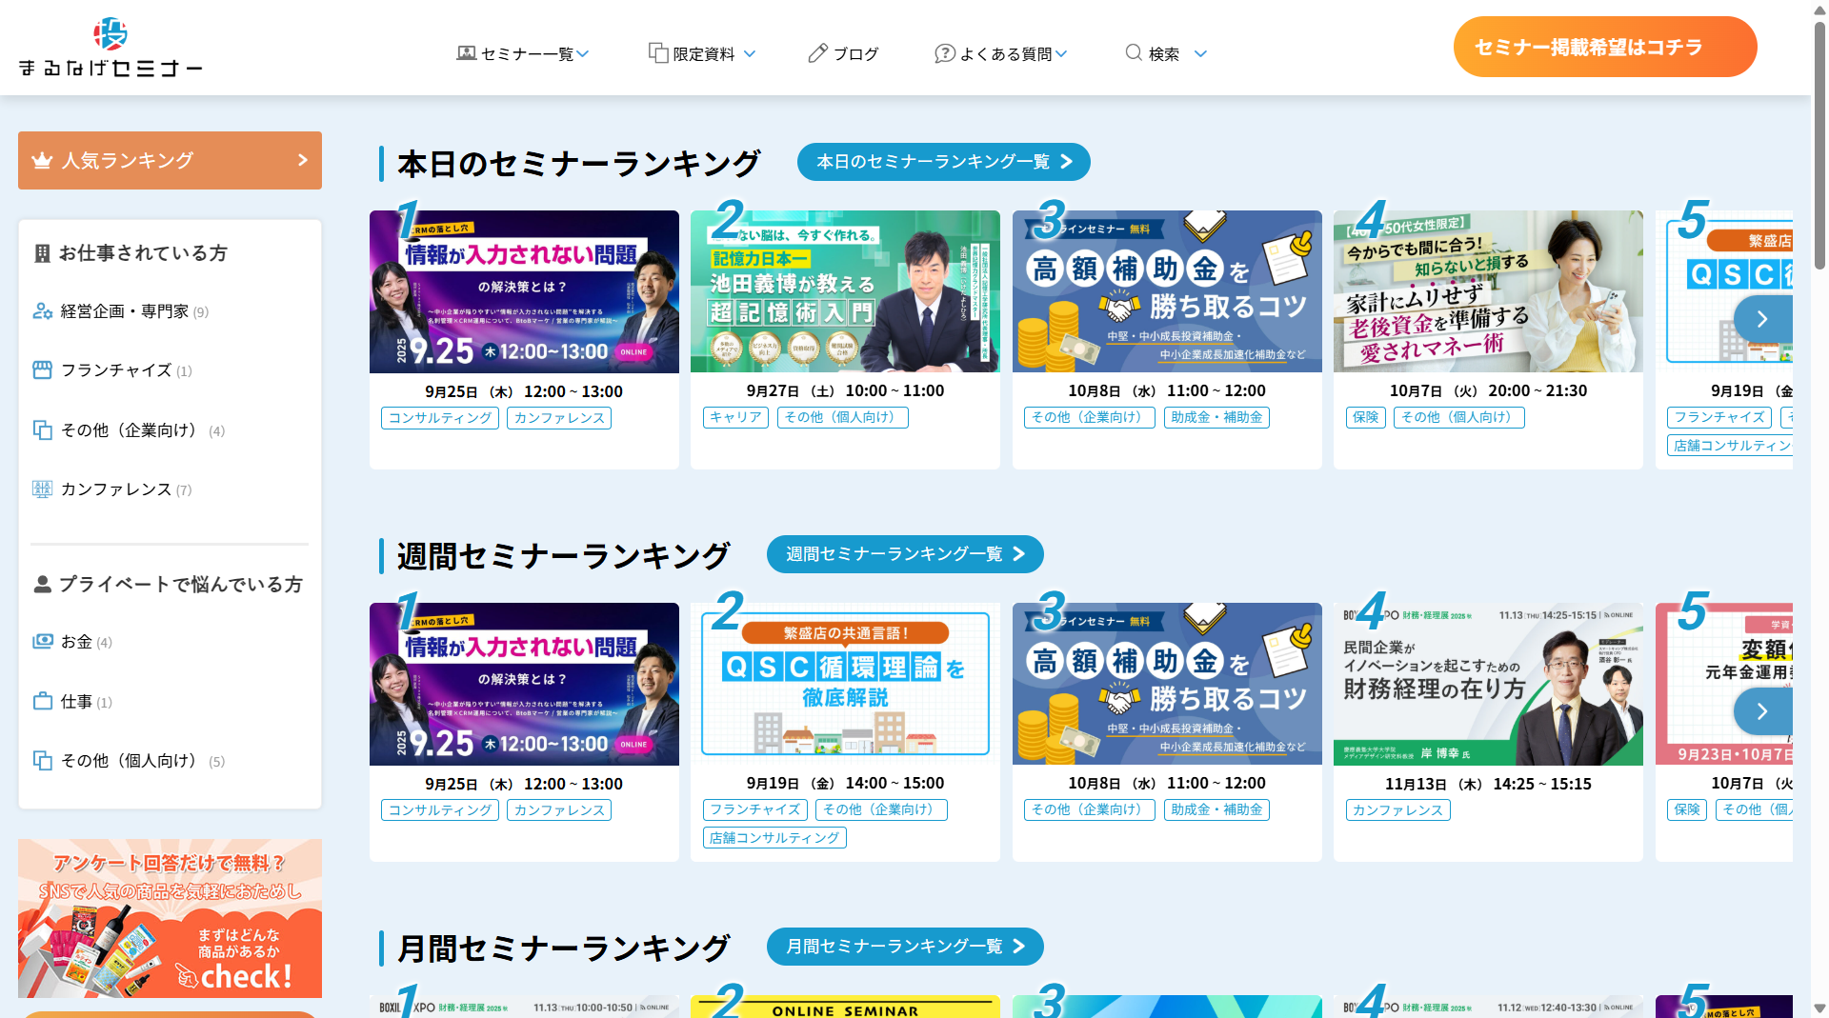Click キャリア tag on today's rank 2 card
The height and width of the screenshot is (1018, 1829).
(735, 417)
